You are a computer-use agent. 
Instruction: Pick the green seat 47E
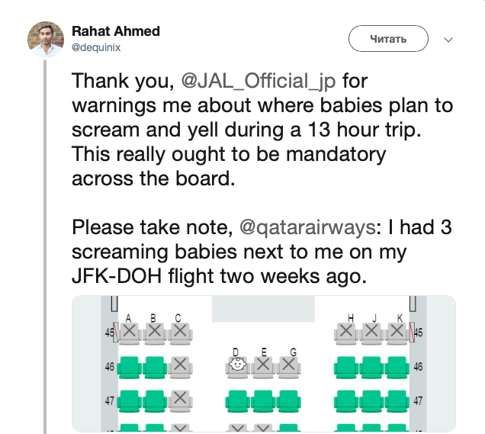[263, 400]
